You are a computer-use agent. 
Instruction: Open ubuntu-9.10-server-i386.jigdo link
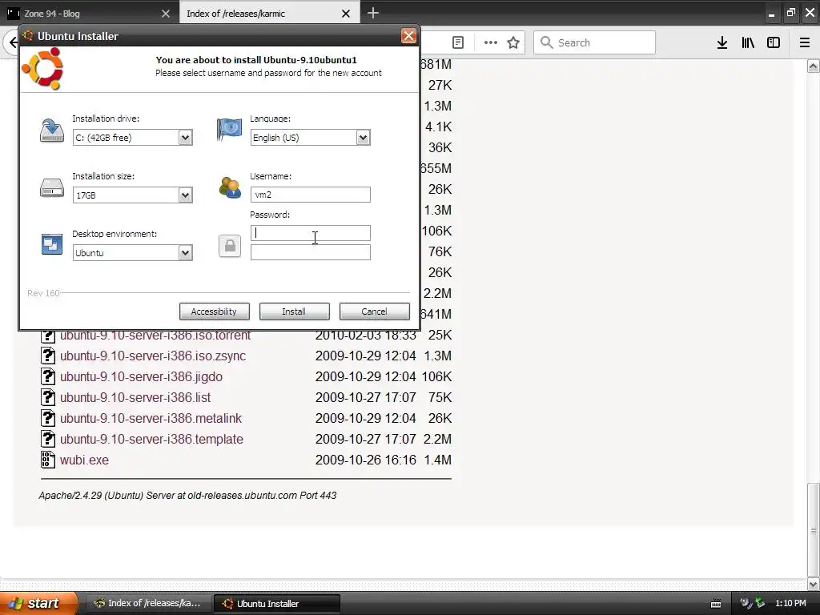(x=141, y=377)
